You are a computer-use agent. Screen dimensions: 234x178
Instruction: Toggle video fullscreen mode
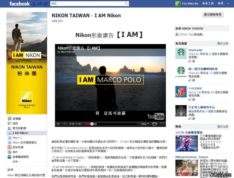tap(162, 124)
